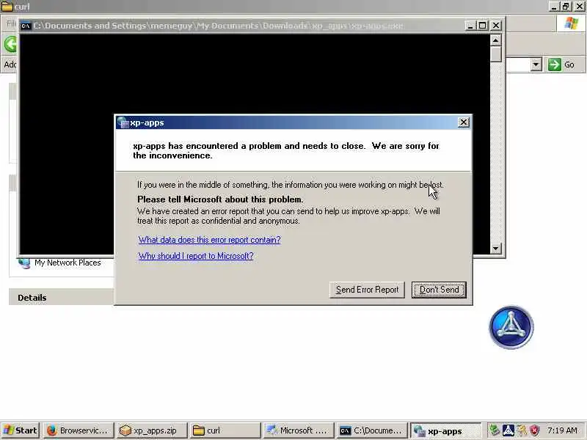Viewport: 587px width, 440px height.
Task: Click console window scroll down arrow
Action: tap(496, 248)
